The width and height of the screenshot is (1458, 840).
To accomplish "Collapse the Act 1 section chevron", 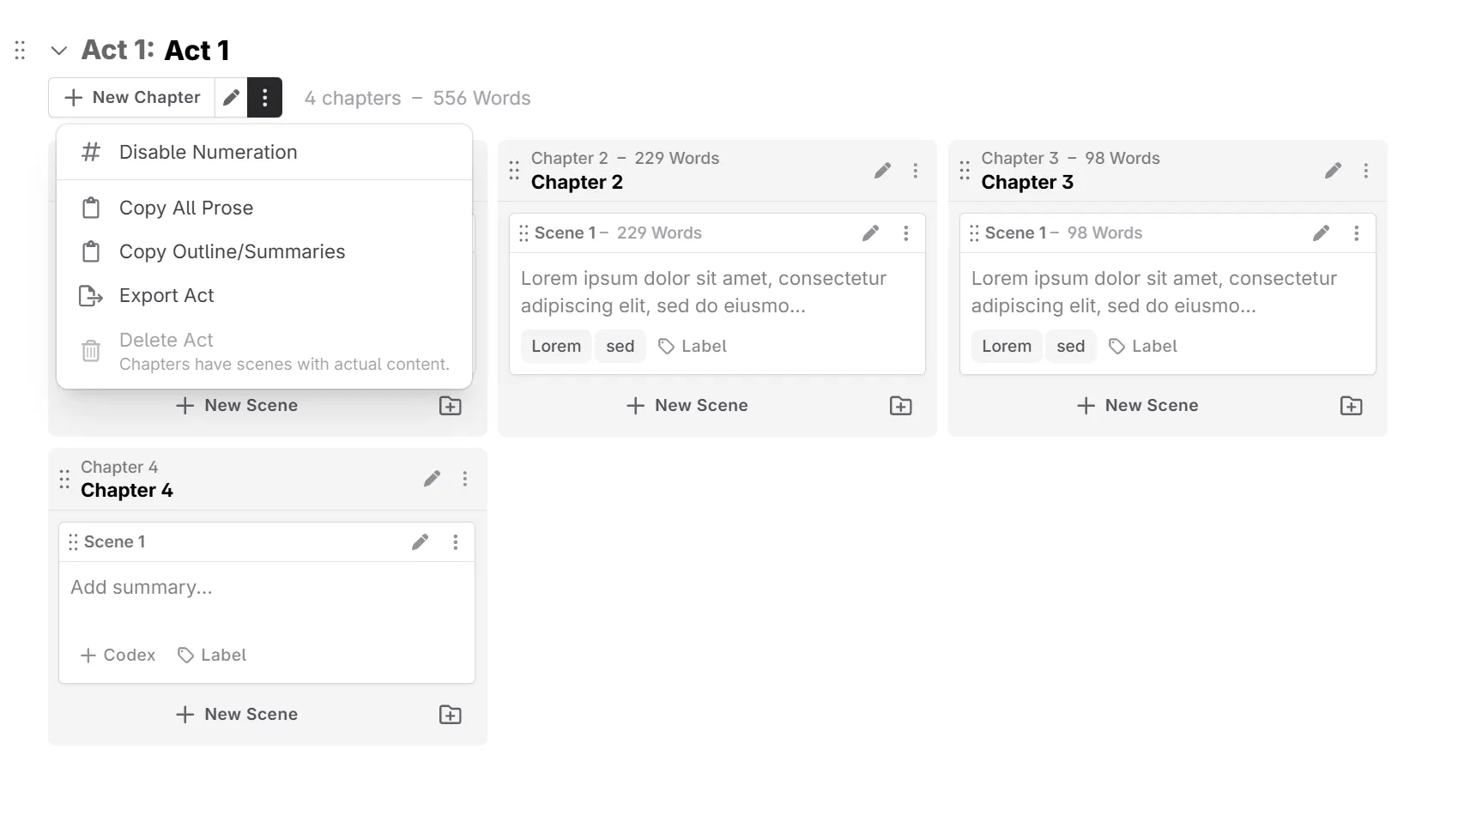I will [x=59, y=51].
